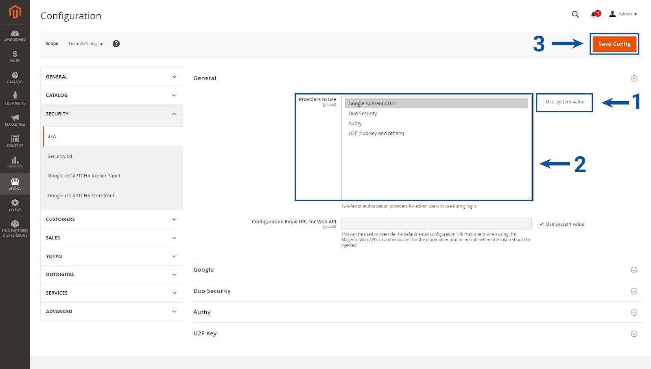Image resolution: width=651 pixels, height=369 pixels.
Task: Open the Sales sidebar menu
Action: click(15, 57)
